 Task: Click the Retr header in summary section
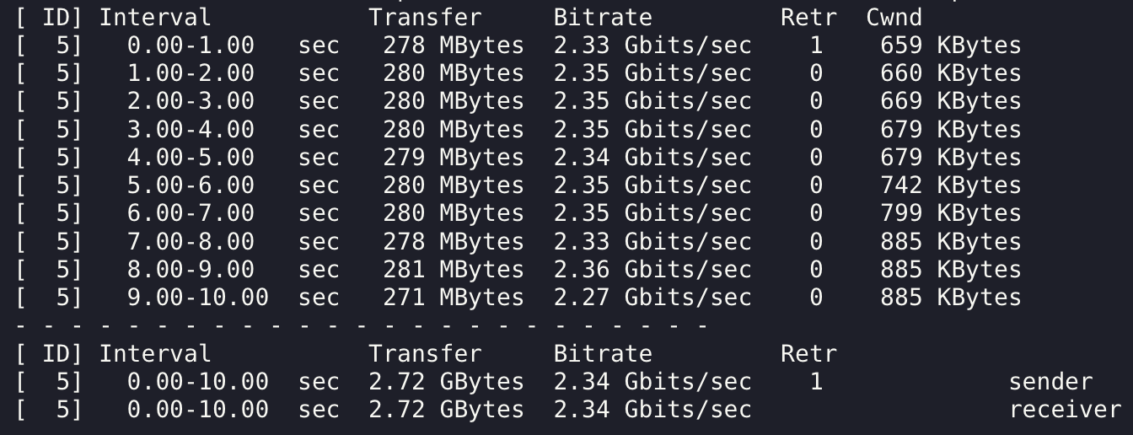[808, 353]
